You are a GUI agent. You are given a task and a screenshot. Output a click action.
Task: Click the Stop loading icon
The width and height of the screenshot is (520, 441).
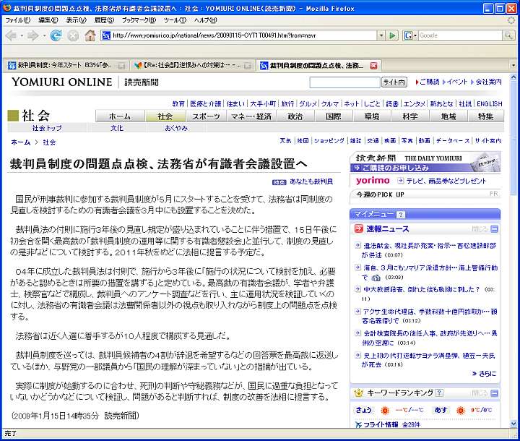[73, 35]
